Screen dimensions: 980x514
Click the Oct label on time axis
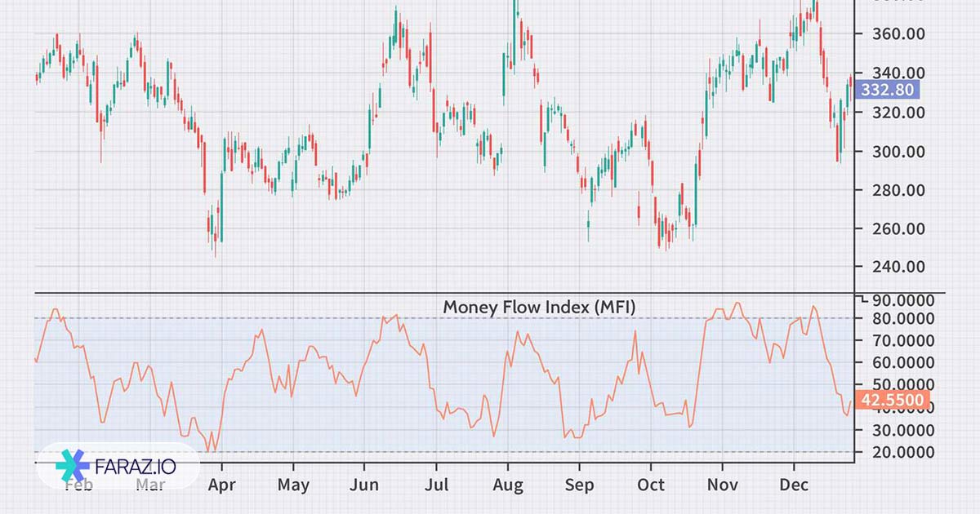(650, 485)
